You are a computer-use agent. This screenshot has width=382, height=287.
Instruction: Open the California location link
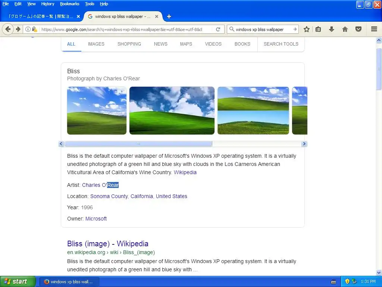(x=141, y=196)
